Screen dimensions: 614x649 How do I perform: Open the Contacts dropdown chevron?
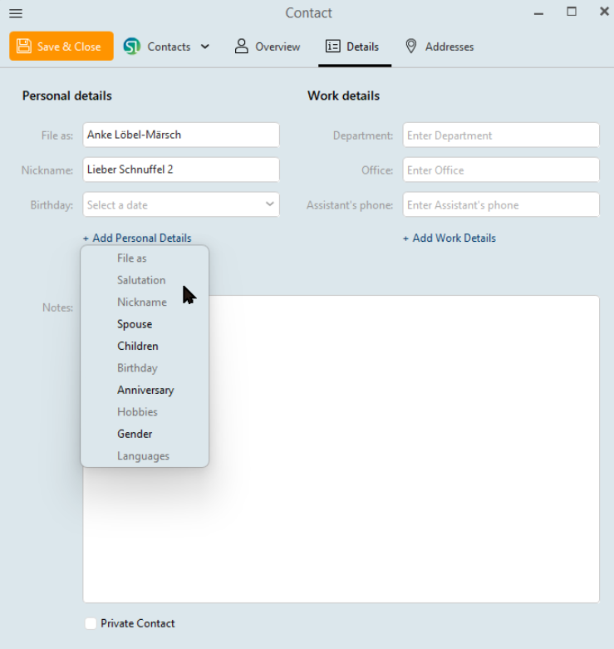[x=205, y=47]
